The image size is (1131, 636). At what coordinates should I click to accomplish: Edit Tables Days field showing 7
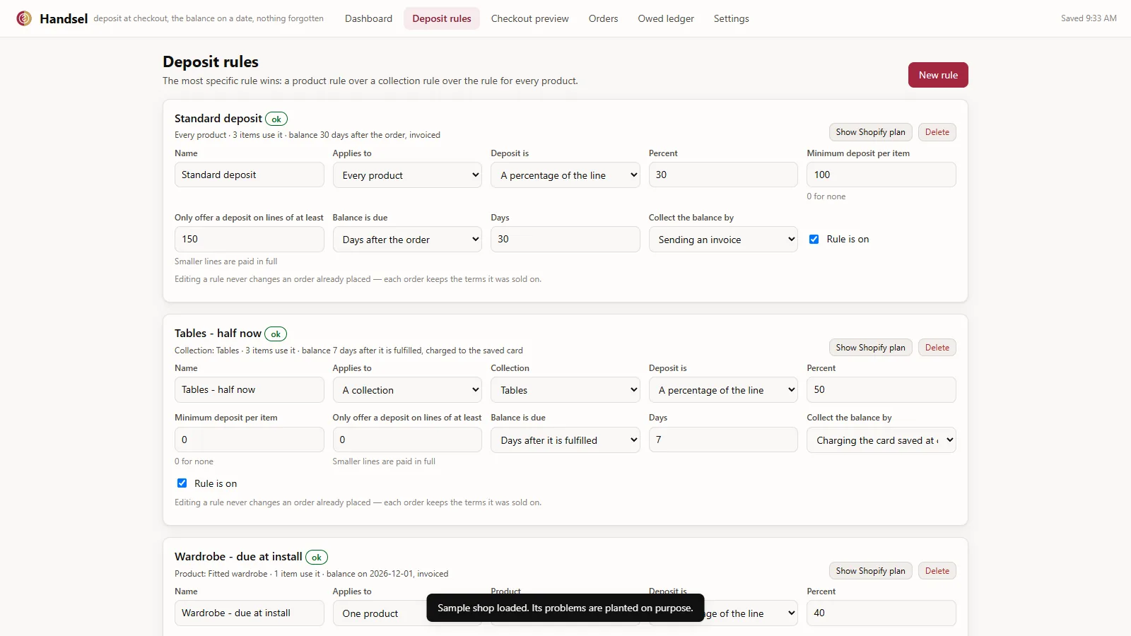pyautogui.click(x=723, y=440)
